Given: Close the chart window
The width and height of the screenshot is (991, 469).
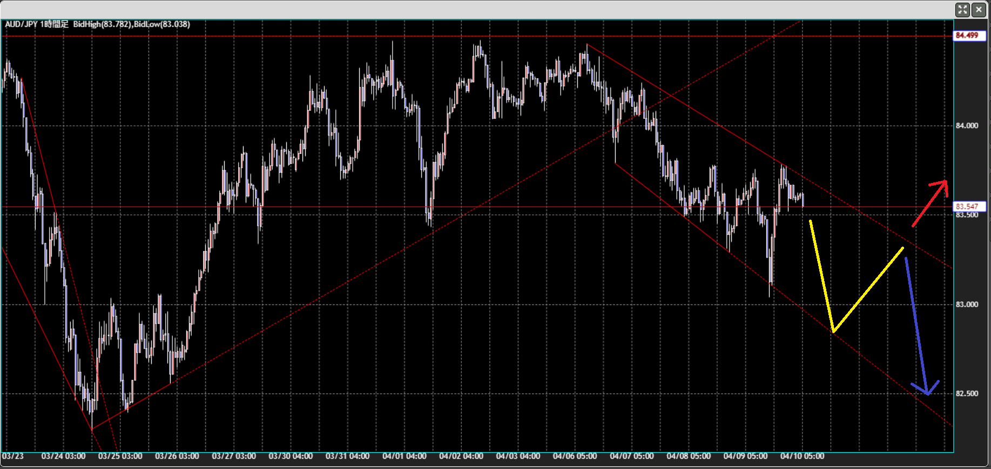Looking at the screenshot, I should 979,10.
